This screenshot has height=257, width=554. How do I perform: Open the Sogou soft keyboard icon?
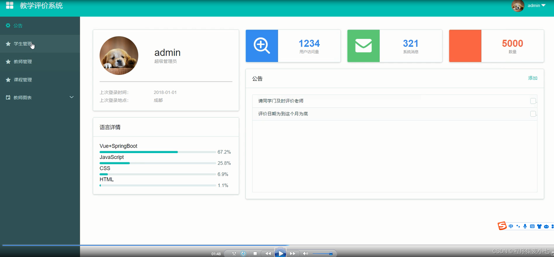[x=532, y=226]
